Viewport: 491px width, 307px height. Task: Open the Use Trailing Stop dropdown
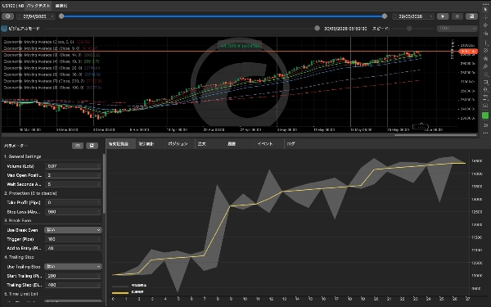point(73,267)
